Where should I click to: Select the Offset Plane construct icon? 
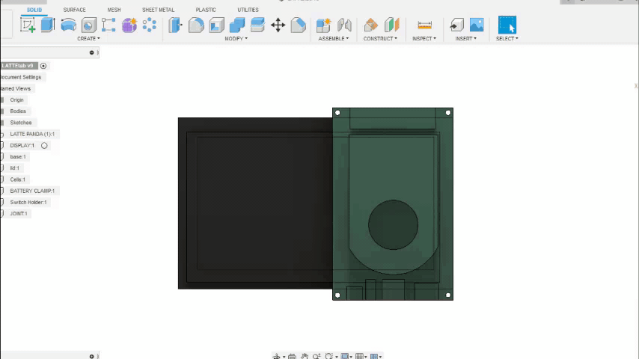coord(371,25)
